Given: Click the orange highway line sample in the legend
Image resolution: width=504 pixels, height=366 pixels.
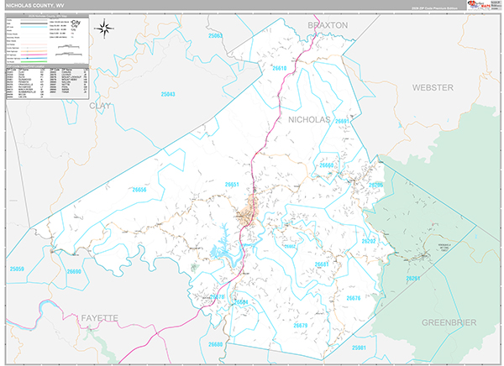Looking at the screenshot, I should coord(34,51).
